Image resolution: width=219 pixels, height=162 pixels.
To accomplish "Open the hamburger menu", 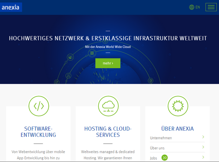I will click(x=211, y=7).
